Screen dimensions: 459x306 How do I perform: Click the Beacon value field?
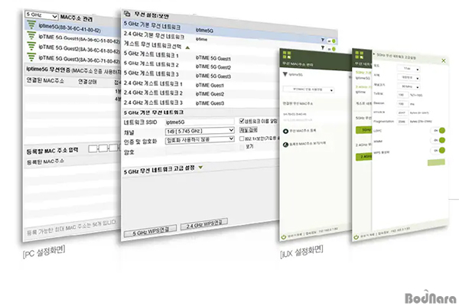click(x=403, y=104)
